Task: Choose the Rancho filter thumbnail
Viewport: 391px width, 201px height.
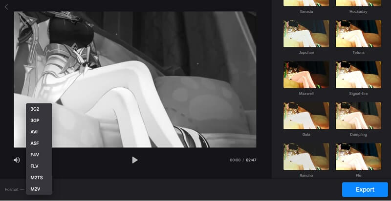Action: (x=306, y=156)
